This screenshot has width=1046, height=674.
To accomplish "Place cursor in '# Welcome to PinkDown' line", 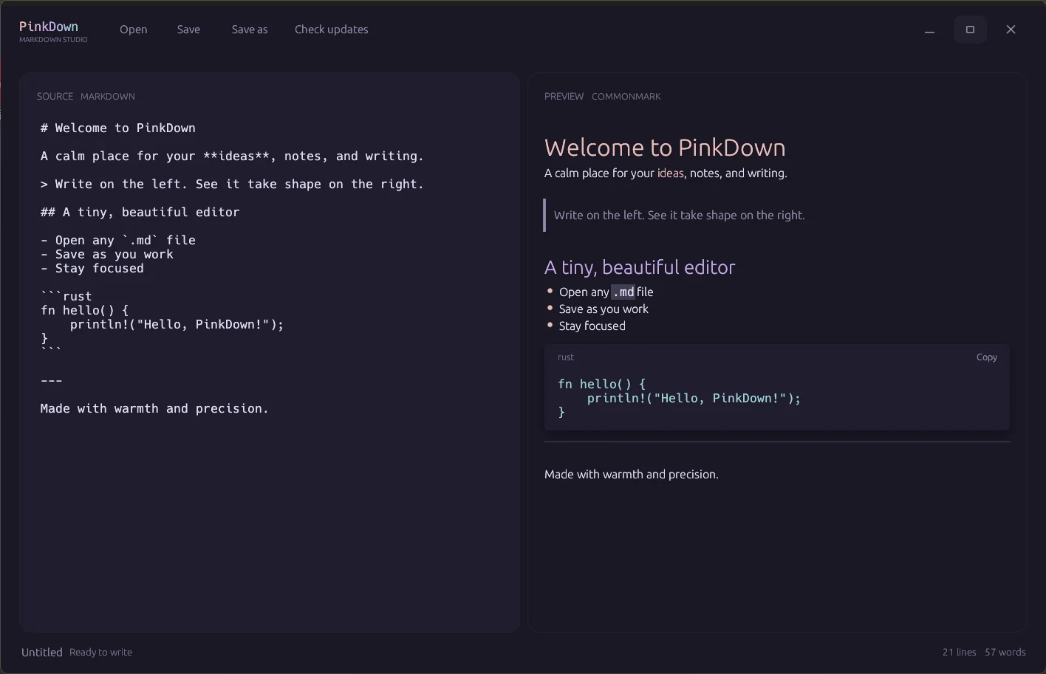I will pos(118,128).
